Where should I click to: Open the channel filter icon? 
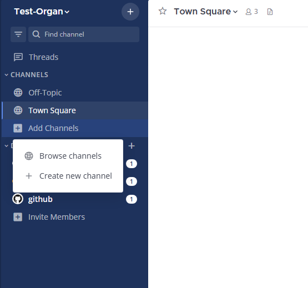point(18,34)
